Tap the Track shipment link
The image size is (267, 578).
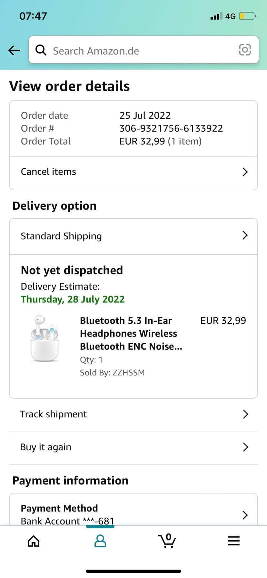point(54,414)
